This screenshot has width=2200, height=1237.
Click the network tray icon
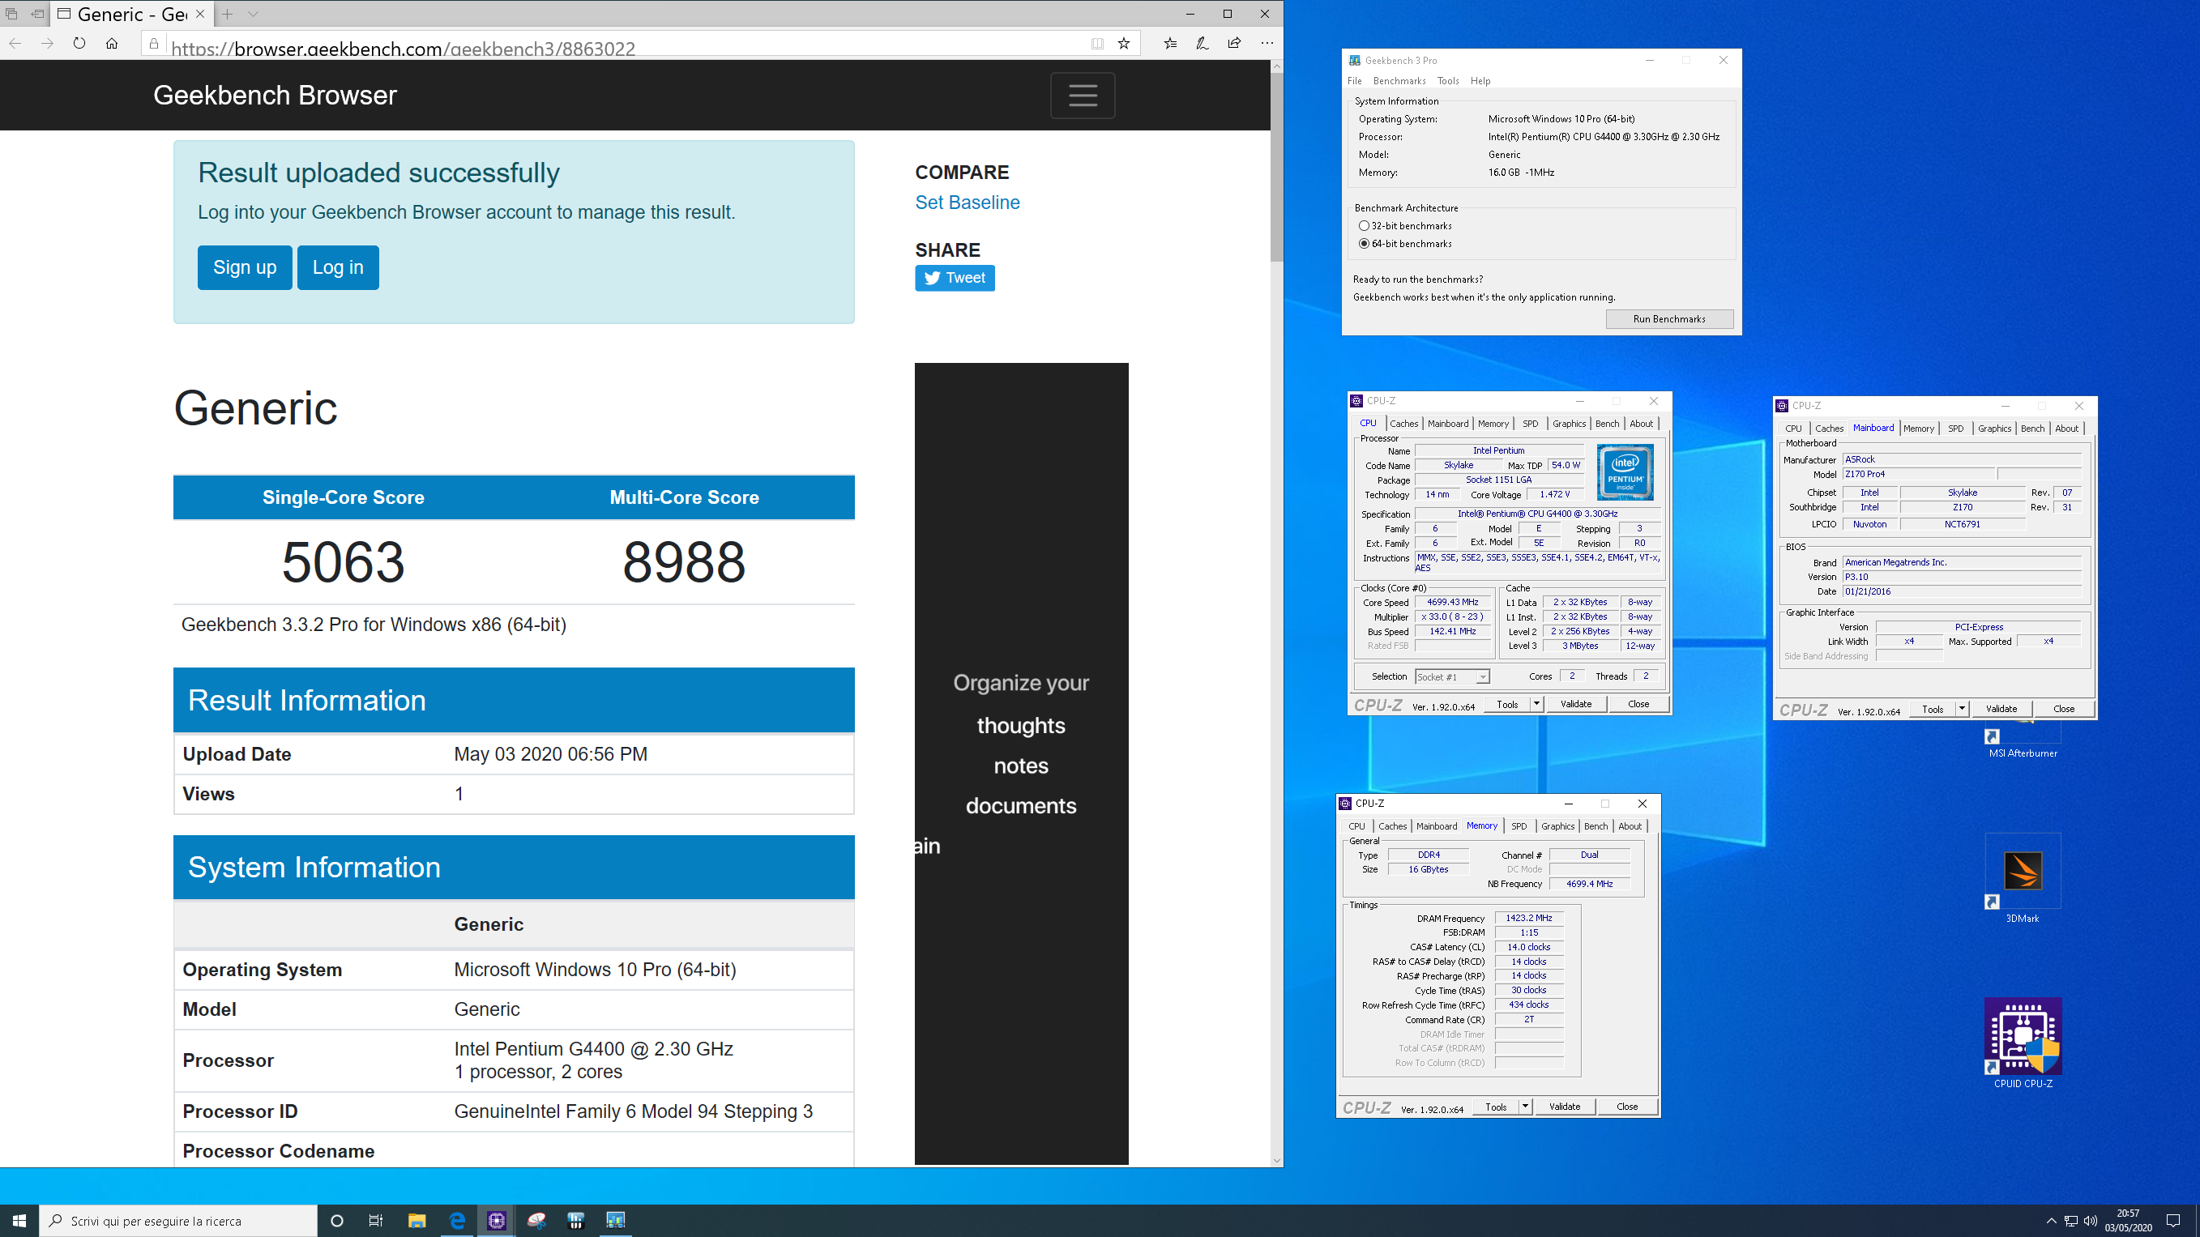(x=2071, y=1221)
